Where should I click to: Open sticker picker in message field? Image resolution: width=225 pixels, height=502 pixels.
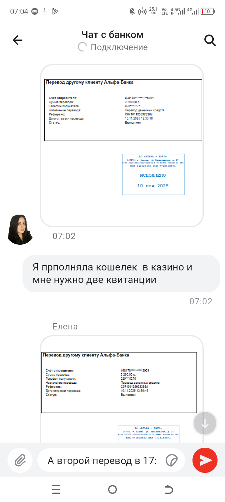coord(172,460)
